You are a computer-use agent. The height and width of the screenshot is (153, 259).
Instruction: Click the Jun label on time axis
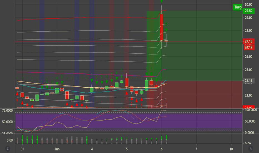pyautogui.click(x=57, y=149)
